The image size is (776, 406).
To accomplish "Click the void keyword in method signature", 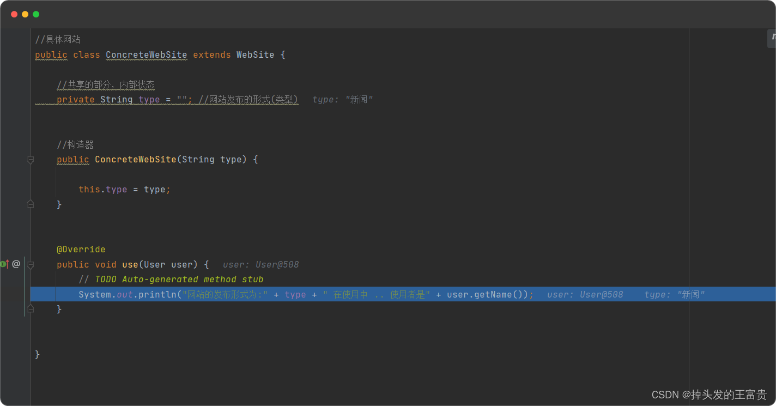I will (106, 264).
